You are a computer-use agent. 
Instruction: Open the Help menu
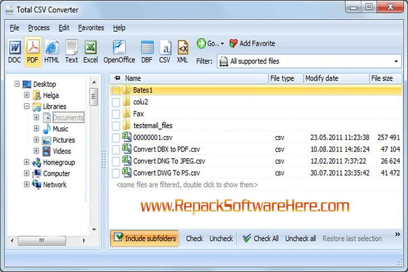(x=119, y=28)
